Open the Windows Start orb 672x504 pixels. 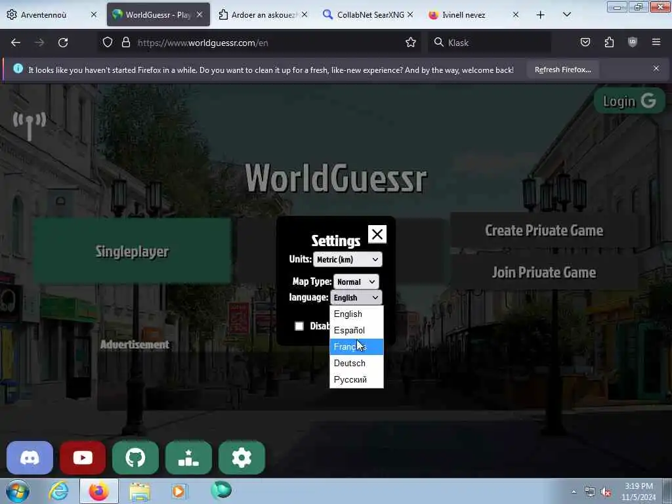(x=18, y=491)
